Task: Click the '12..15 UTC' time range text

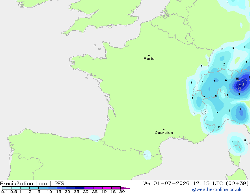Action: 208,184
